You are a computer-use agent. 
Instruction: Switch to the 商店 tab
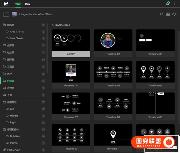click(x=27, y=4)
